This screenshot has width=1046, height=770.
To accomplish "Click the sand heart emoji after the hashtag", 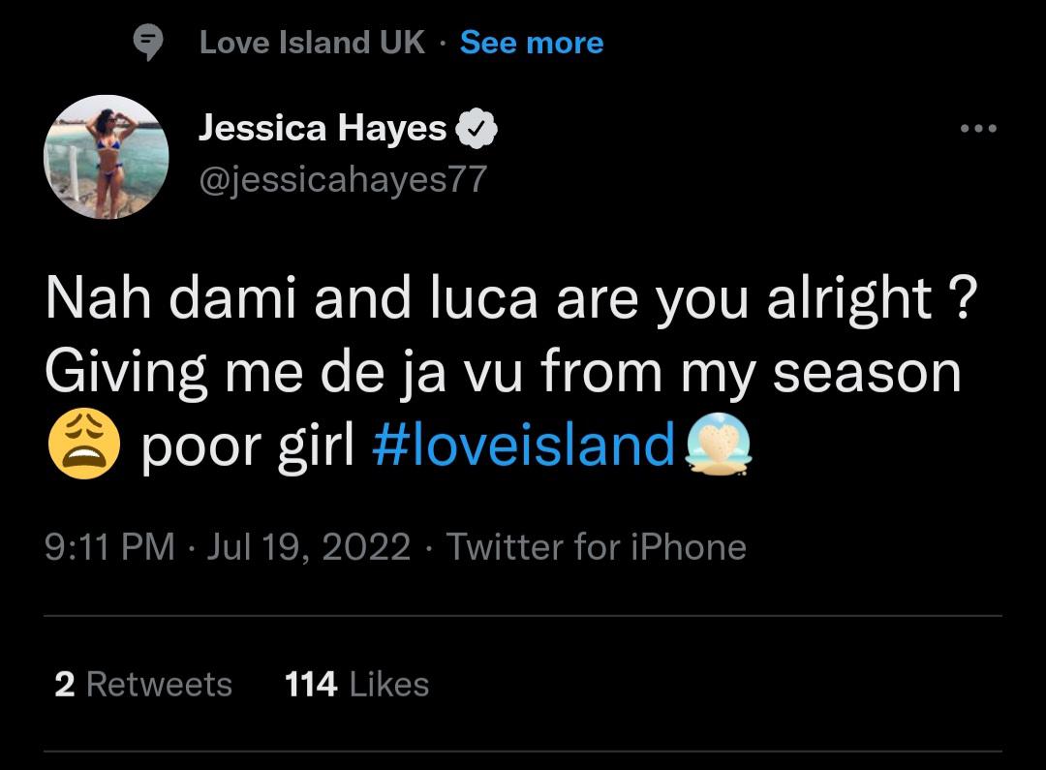I will pos(718,447).
